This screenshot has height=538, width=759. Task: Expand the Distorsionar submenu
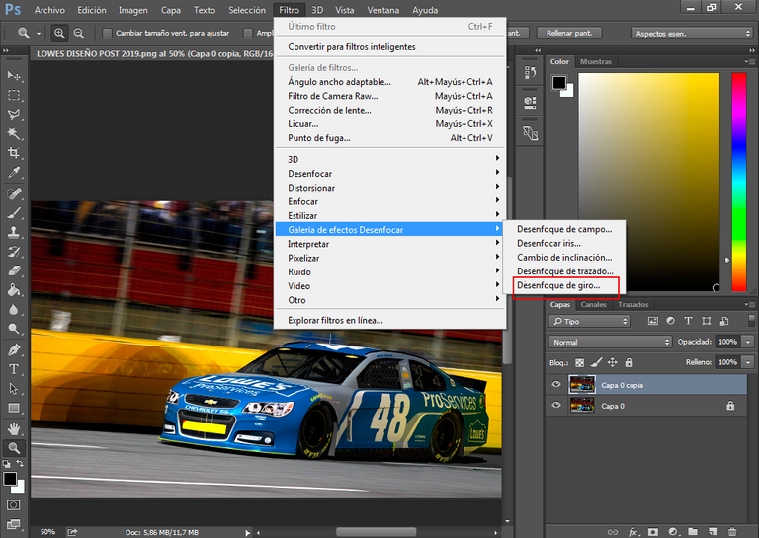click(390, 188)
